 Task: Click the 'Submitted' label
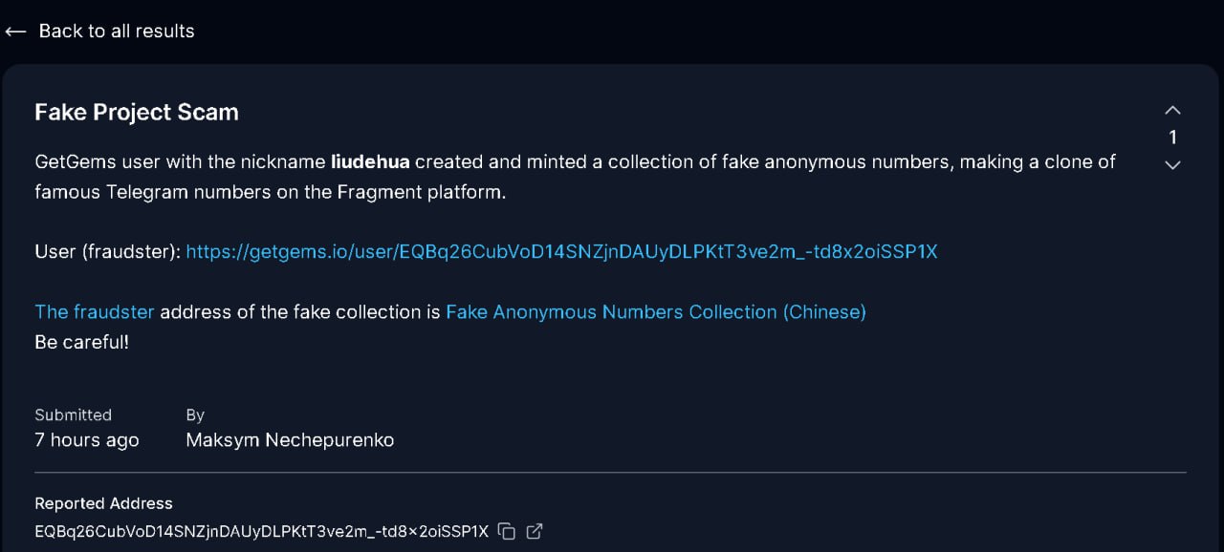coord(73,415)
